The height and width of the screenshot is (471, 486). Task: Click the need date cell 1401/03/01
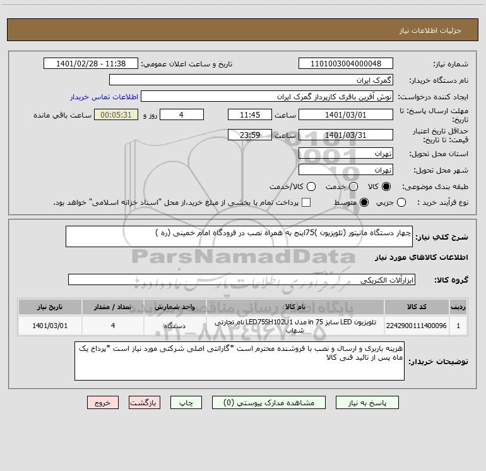point(50,326)
